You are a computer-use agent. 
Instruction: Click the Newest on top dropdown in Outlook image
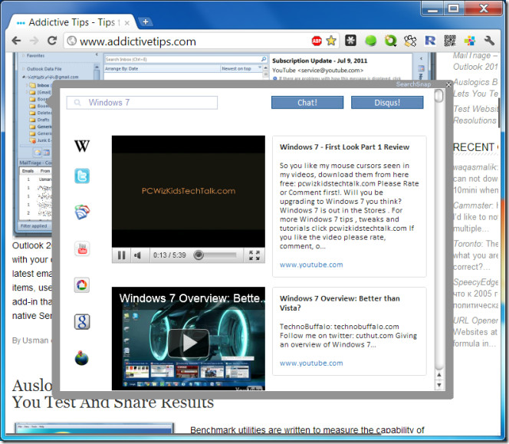(241, 68)
